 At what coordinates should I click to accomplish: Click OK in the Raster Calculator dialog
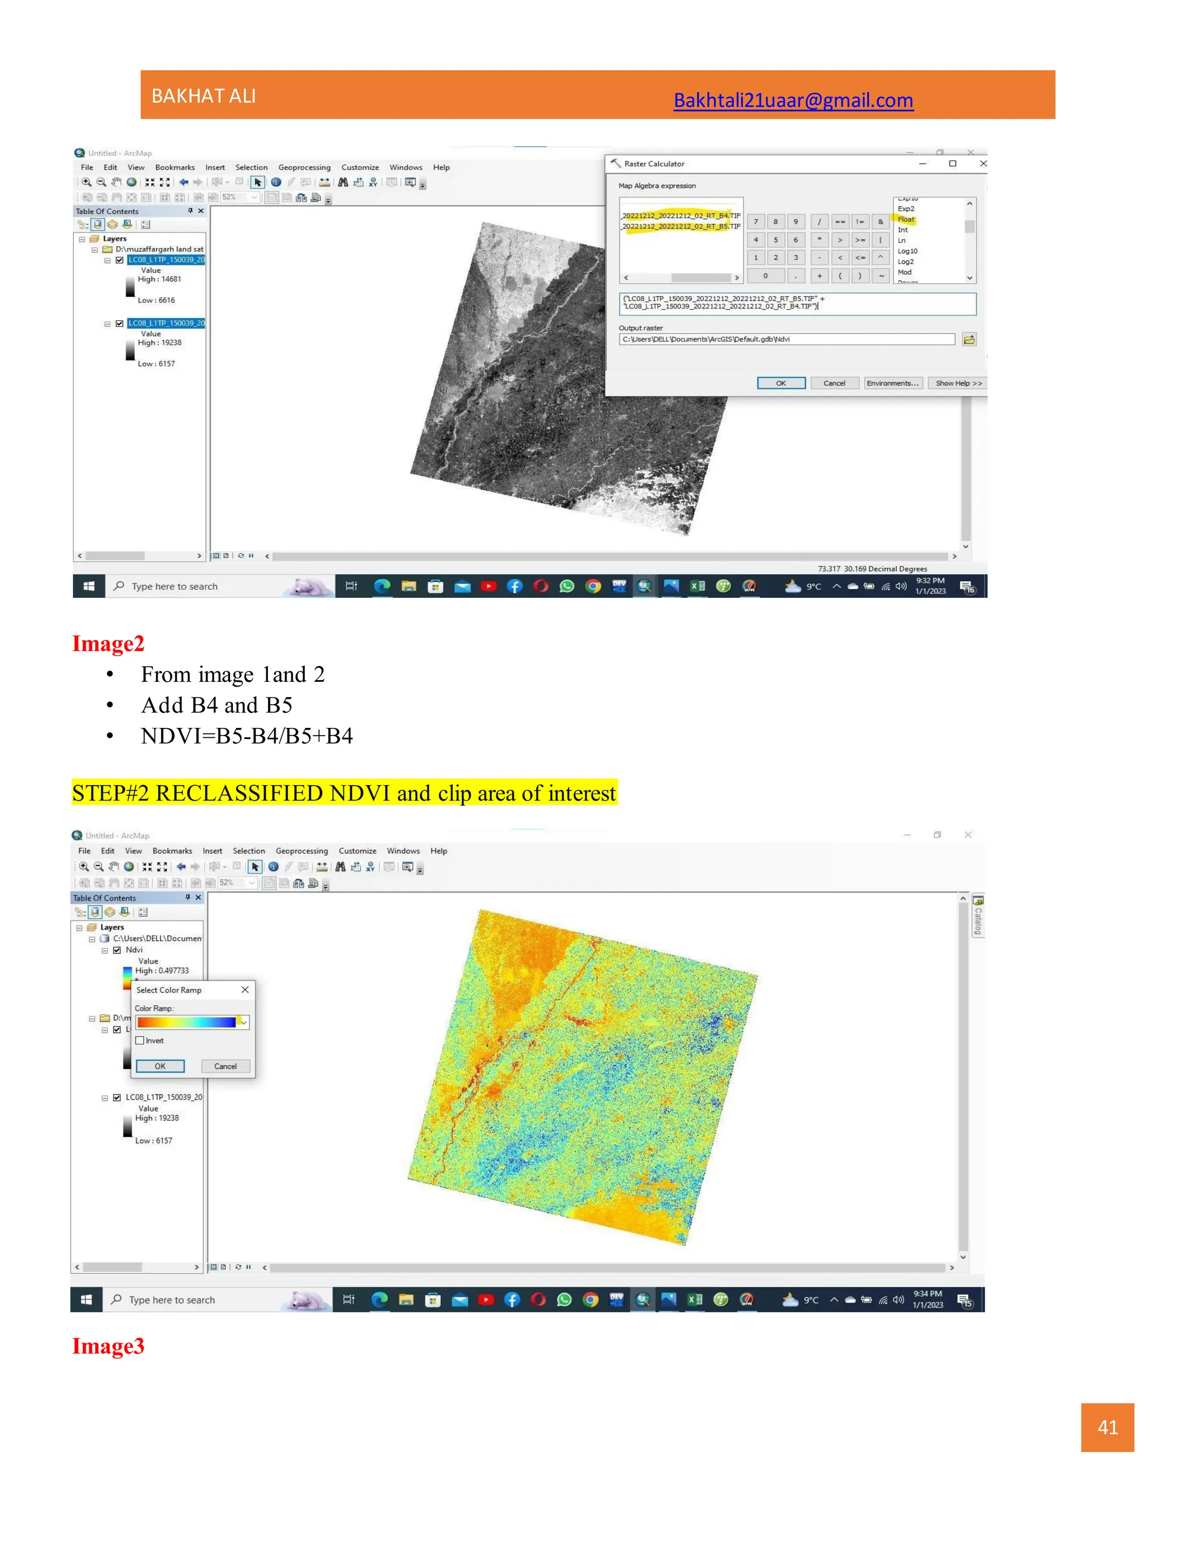(781, 383)
